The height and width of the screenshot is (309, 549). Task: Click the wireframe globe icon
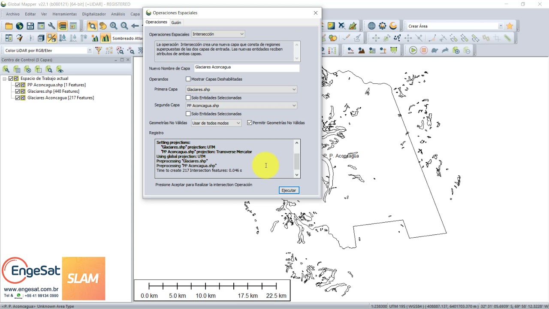[x=372, y=26]
